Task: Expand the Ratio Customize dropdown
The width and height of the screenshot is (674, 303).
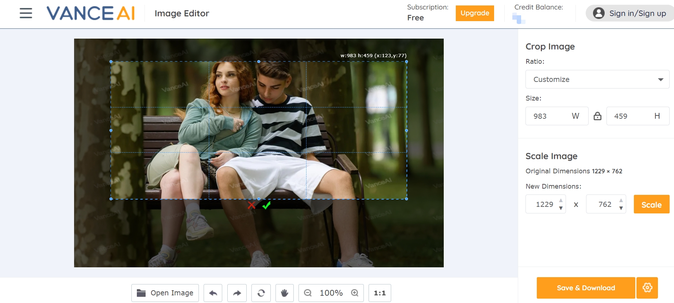Action: [x=597, y=79]
